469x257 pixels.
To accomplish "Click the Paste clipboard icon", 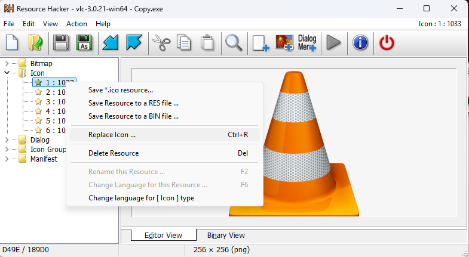I will click(207, 43).
